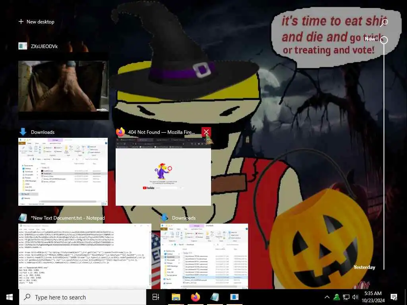Open the New Text Document Notepad thumbnail
This screenshot has width=407, height=305.
[x=85, y=256]
